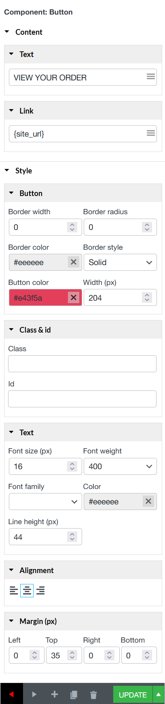165x704 pixels.
Task: Set alignment to right
Action: 40,590
